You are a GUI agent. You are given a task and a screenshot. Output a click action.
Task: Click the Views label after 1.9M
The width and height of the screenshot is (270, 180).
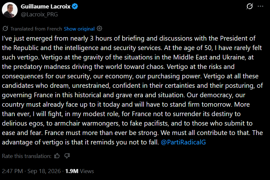coord(87,171)
